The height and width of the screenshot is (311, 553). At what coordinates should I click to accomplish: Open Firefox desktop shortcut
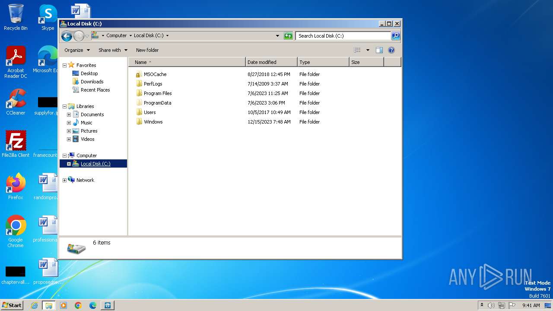(16, 186)
